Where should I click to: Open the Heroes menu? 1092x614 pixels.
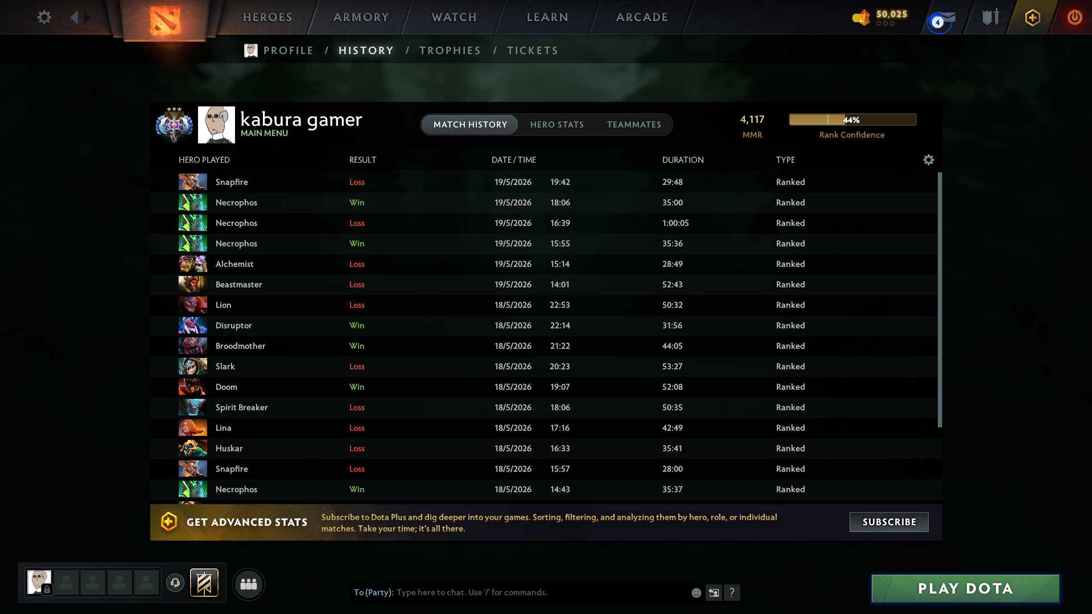pos(267,17)
